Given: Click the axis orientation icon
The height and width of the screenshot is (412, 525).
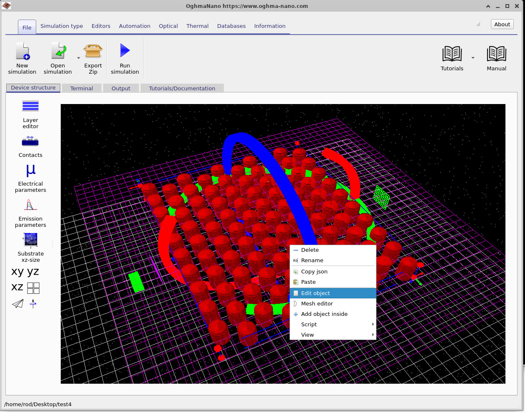Looking at the screenshot, I should pyautogui.click(x=33, y=304).
